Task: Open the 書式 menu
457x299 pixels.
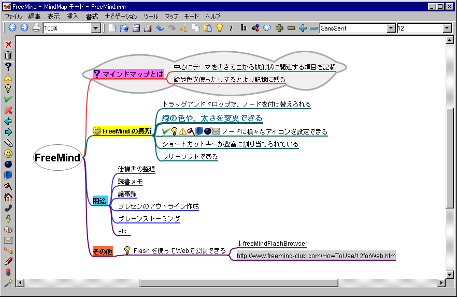Action: pyautogui.click(x=92, y=17)
